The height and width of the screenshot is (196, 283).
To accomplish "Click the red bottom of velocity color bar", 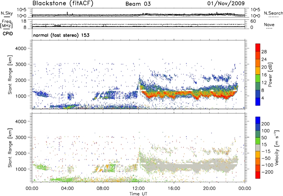I will point(258,175).
